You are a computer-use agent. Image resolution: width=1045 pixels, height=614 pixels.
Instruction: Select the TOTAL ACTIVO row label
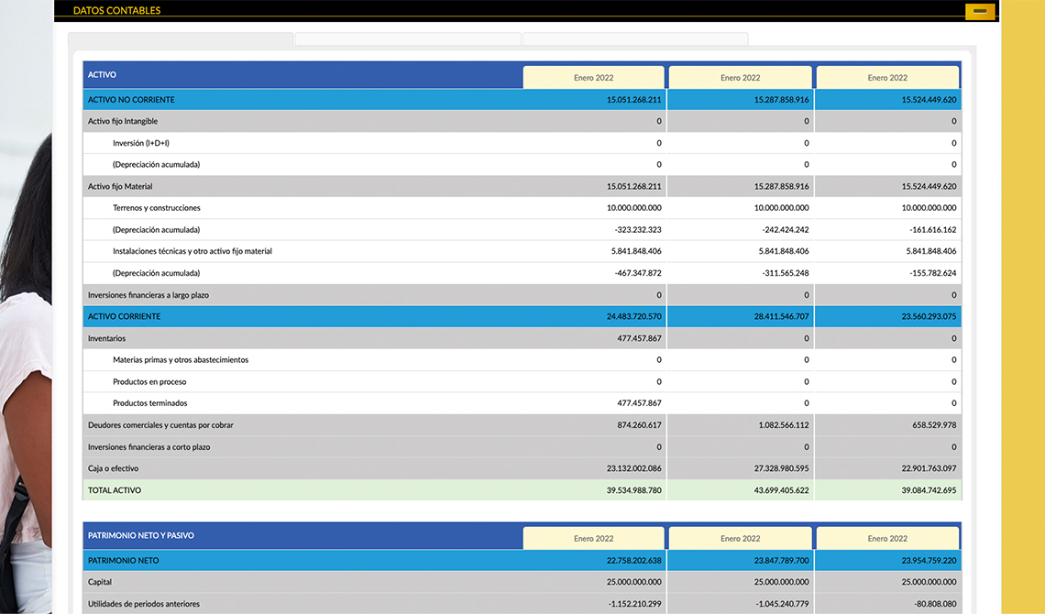114,490
